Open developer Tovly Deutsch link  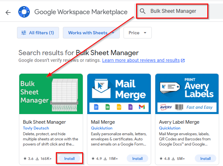36,128
